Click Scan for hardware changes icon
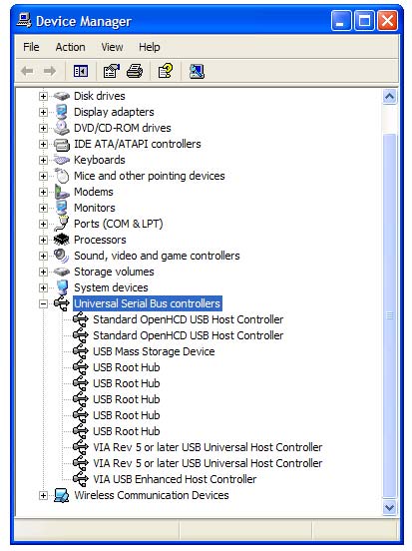 [197, 71]
